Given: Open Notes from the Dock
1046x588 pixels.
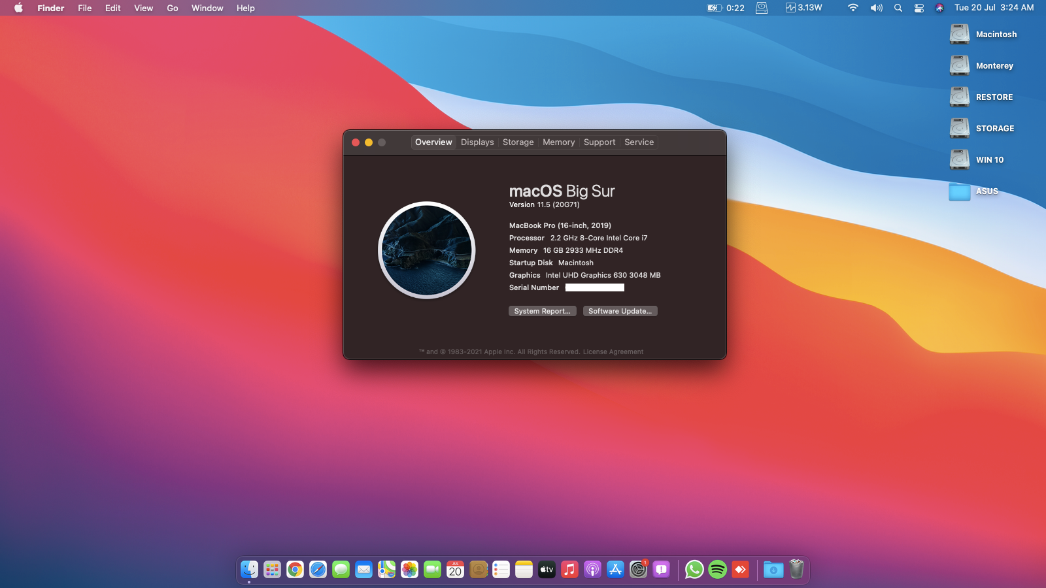Looking at the screenshot, I should pyautogui.click(x=524, y=570).
